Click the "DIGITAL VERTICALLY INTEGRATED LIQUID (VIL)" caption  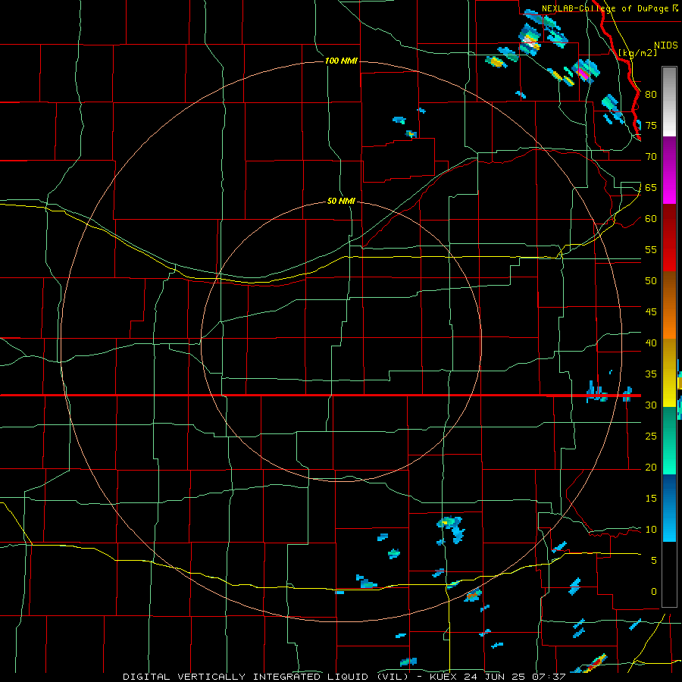click(267, 677)
